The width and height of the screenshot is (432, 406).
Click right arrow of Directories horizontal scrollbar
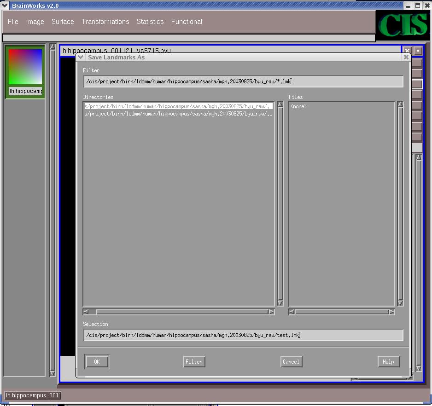point(272,312)
